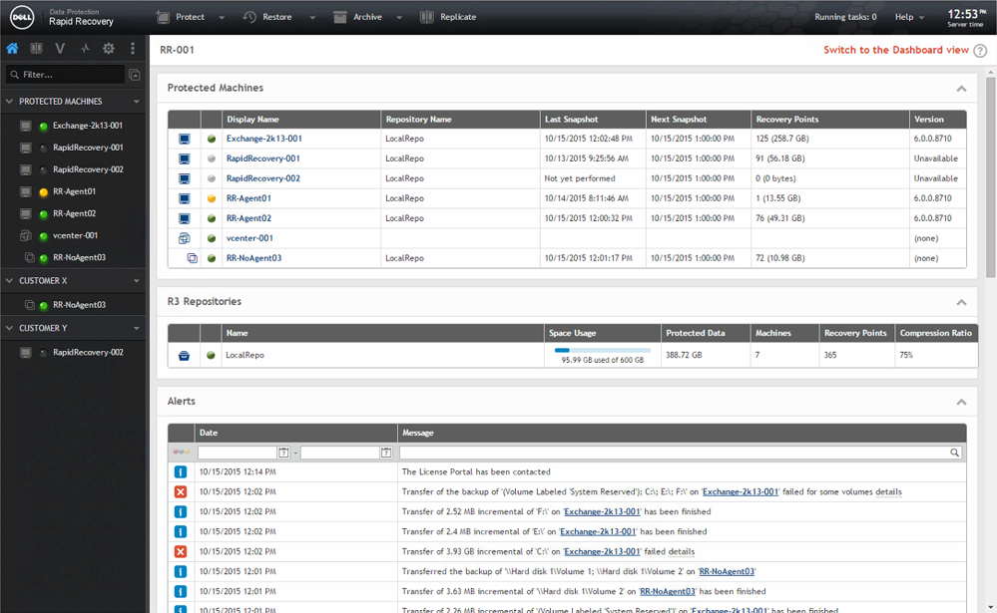Select RR-NoAgent03 under Customer X
This screenshot has height=613, width=997.
point(79,305)
